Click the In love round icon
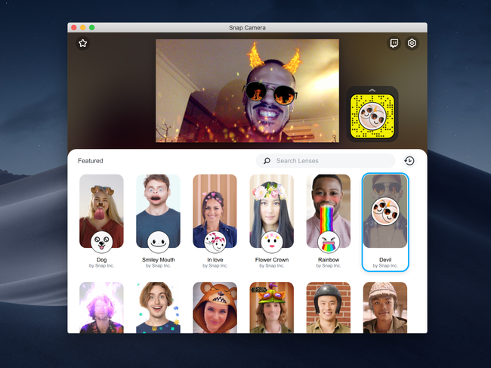This screenshot has height=368, width=491. (215, 243)
